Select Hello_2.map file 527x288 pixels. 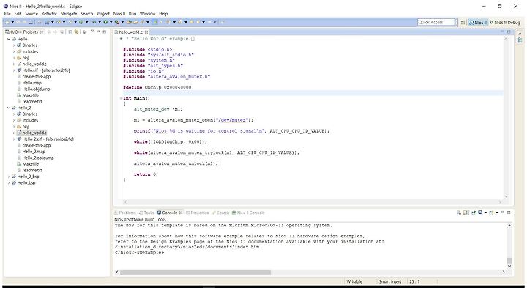[x=34, y=152]
